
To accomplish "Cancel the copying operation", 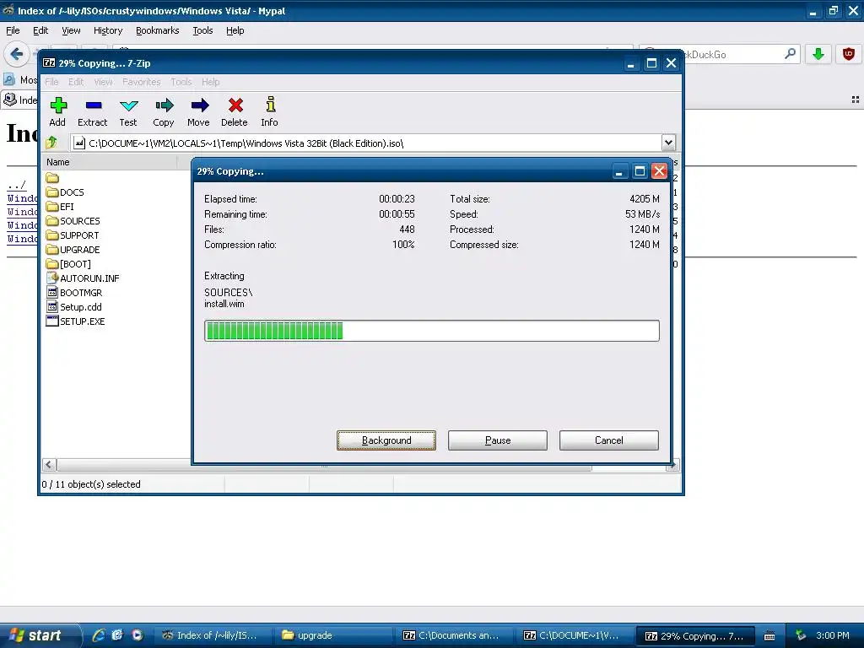I will [609, 440].
